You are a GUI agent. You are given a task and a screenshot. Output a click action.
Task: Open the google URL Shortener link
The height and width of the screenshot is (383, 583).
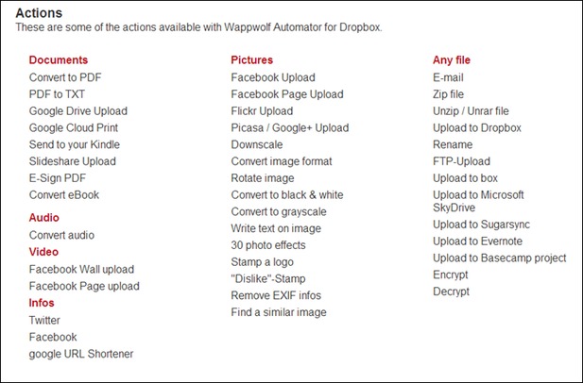tap(81, 354)
